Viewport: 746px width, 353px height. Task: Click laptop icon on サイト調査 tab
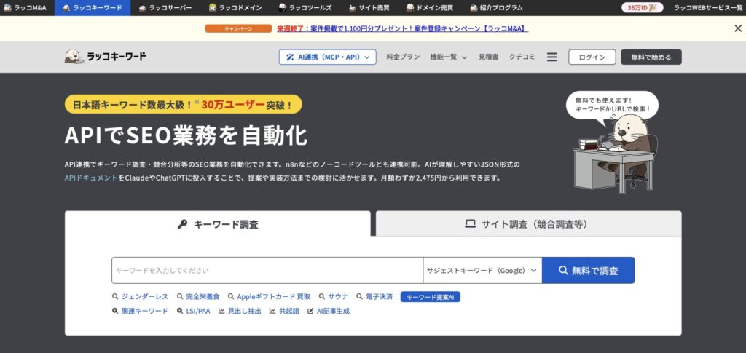point(470,223)
